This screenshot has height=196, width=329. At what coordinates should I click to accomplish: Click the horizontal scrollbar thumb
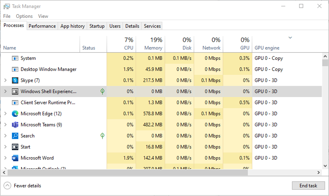128,173
